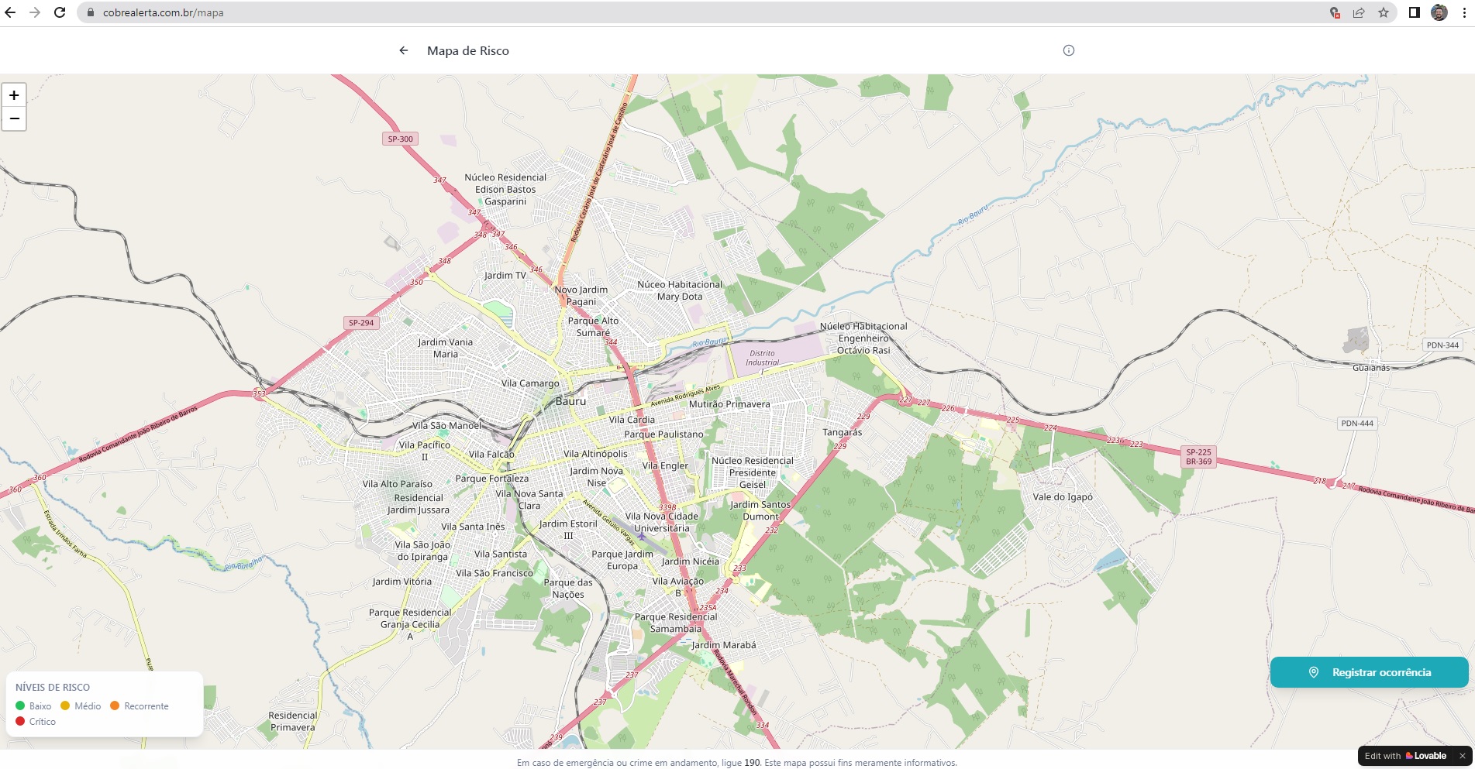Open the map information icon
This screenshot has width=1475, height=769.
[x=1068, y=50]
